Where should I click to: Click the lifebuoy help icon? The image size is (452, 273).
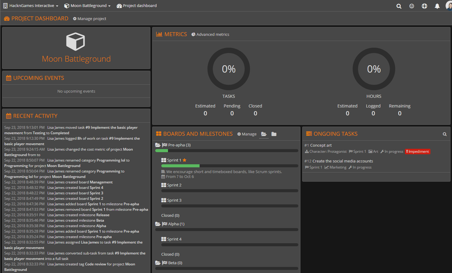click(x=424, y=6)
